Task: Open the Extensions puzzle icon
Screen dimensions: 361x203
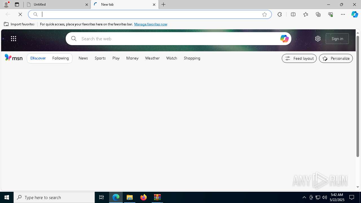Action: 279,14
